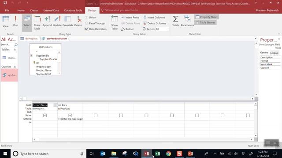The width and height of the screenshot is (282, 158).
Task: Open the expression Builder
Action: click(127, 29)
